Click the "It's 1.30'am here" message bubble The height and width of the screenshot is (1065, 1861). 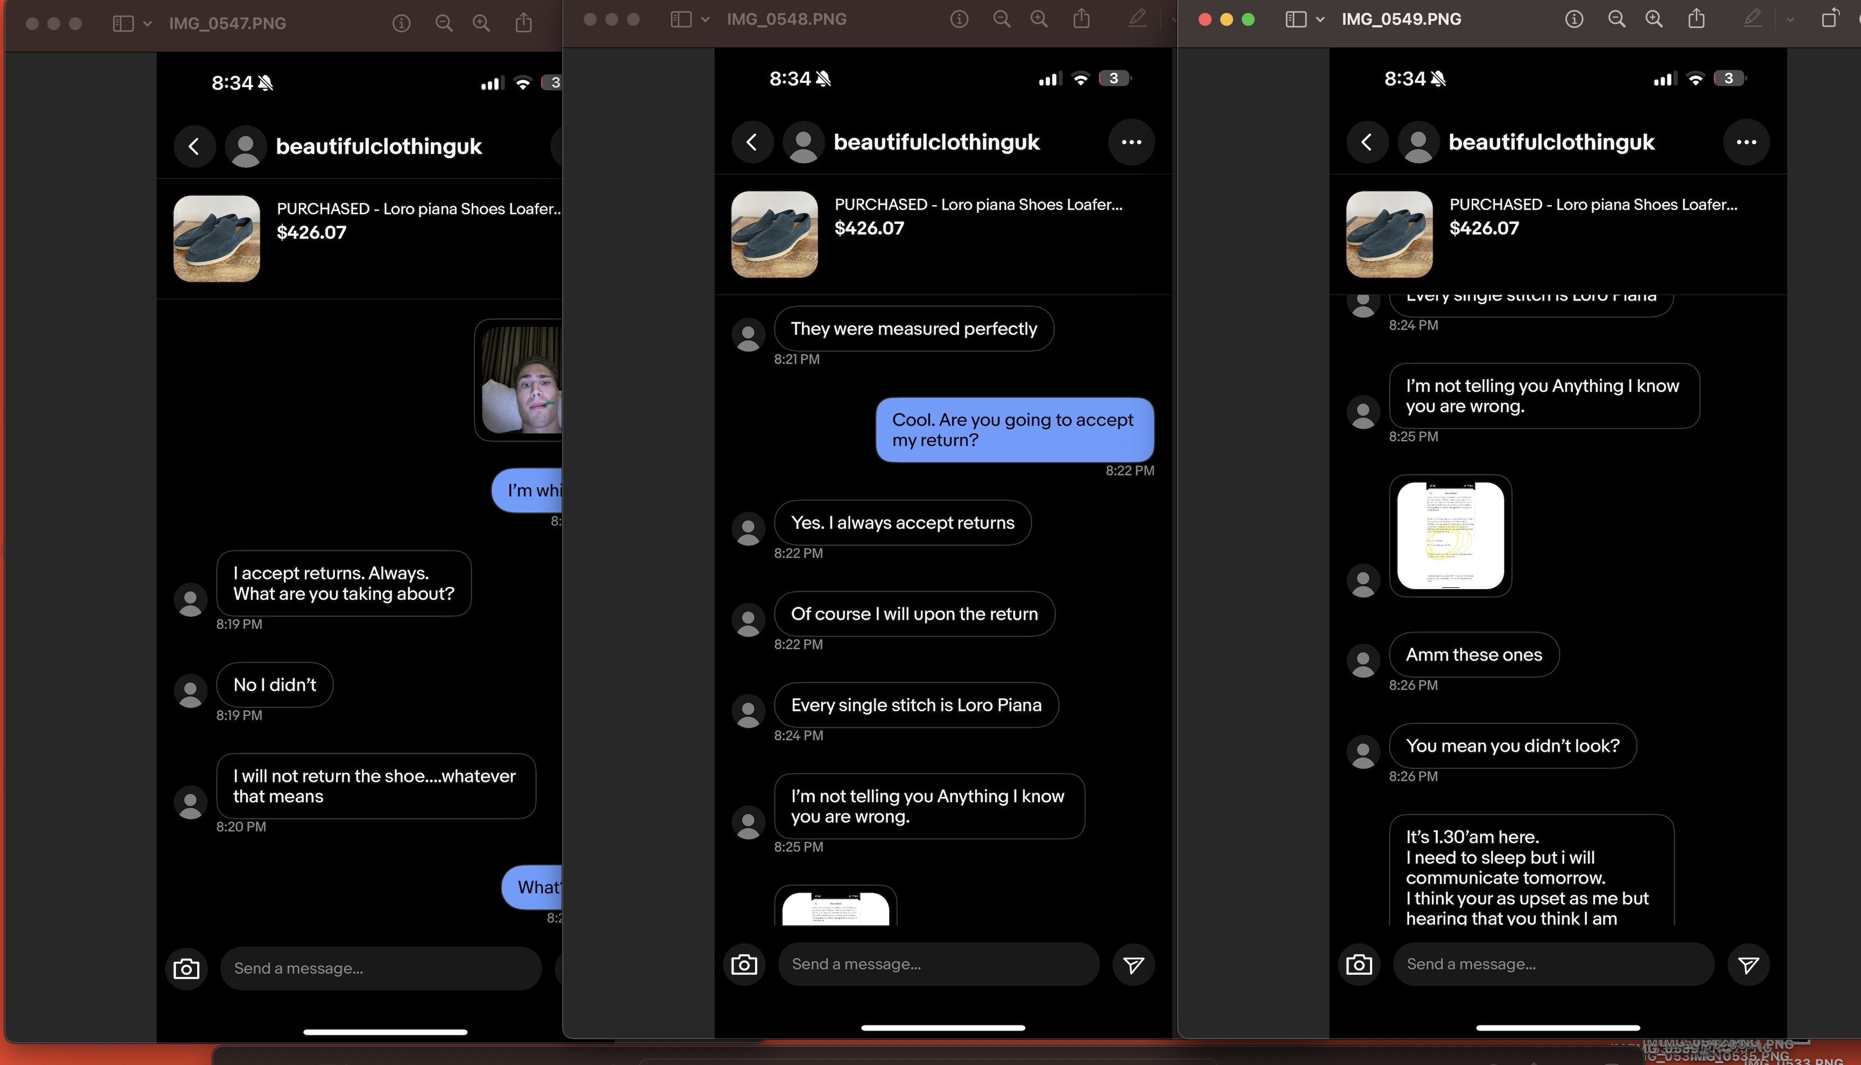click(1532, 871)
